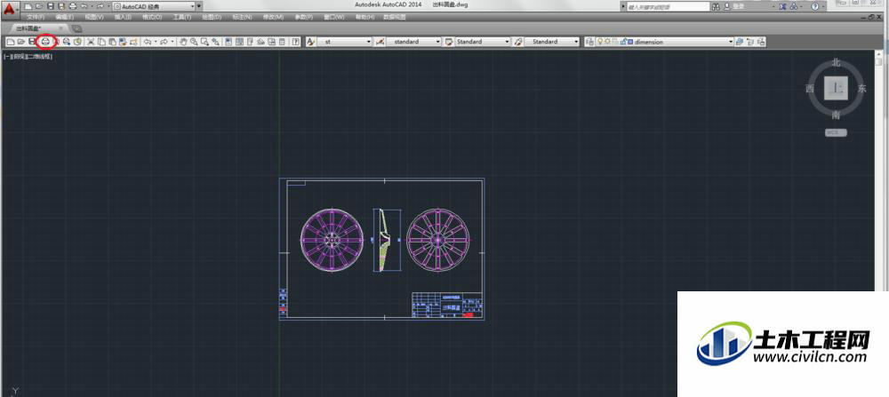Select the Zoom Window tool

[x=204, y=42]
